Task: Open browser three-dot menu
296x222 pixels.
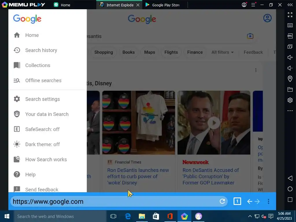Action: 268,201
